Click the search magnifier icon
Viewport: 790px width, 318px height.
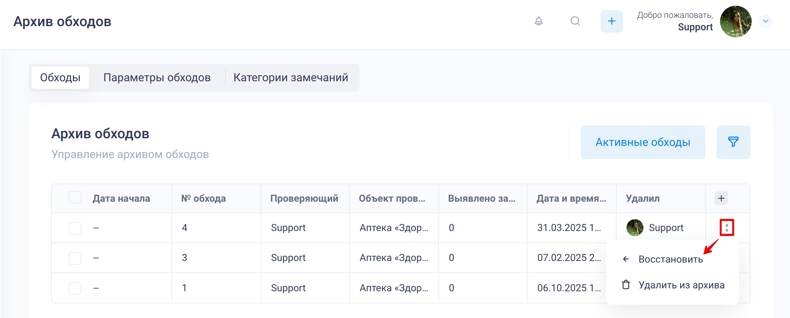coord(575,21)
